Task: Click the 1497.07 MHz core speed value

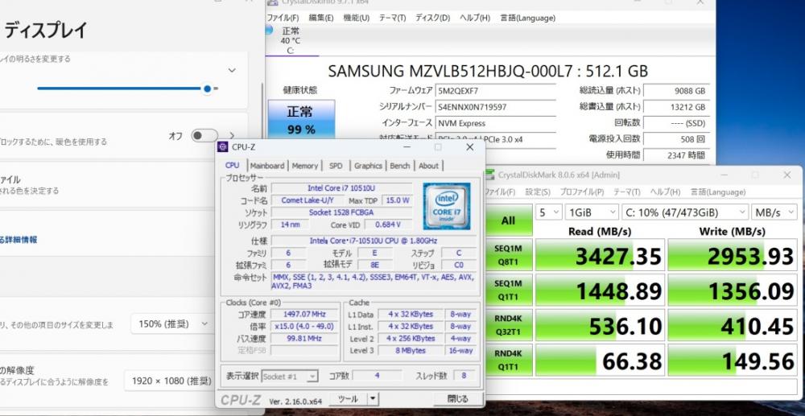Action: [x=305, y=314]
